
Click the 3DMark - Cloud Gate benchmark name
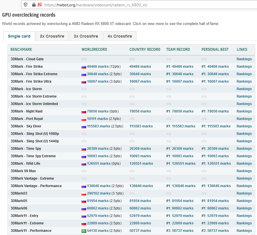pyautogui.click(x=27, y=59)
